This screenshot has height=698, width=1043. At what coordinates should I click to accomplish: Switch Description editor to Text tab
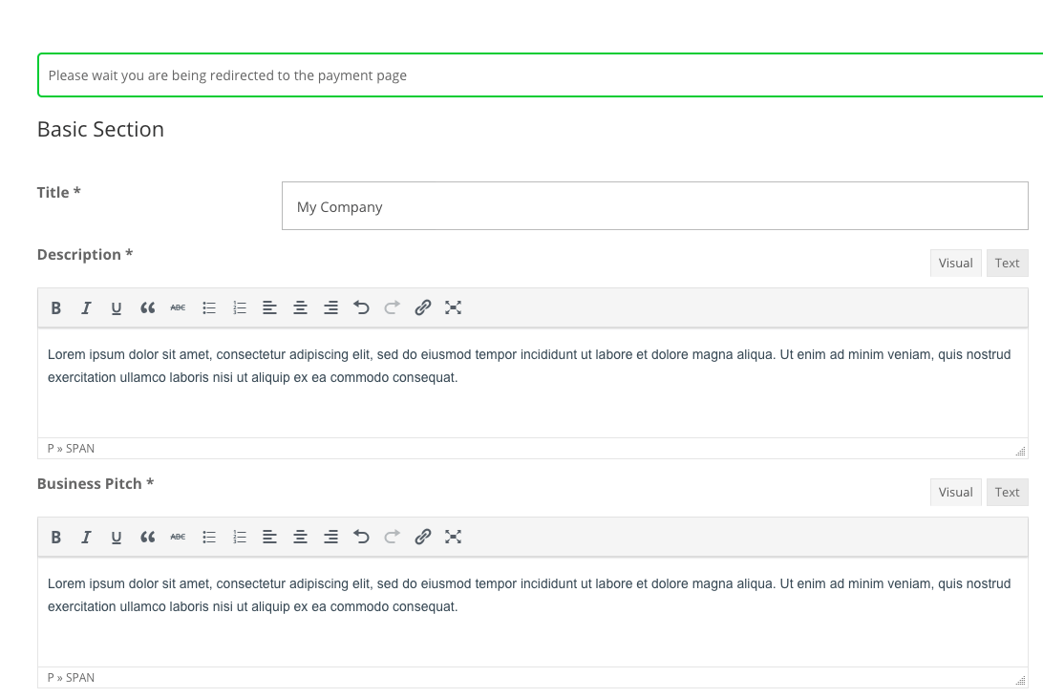(x=1007, y=263)
